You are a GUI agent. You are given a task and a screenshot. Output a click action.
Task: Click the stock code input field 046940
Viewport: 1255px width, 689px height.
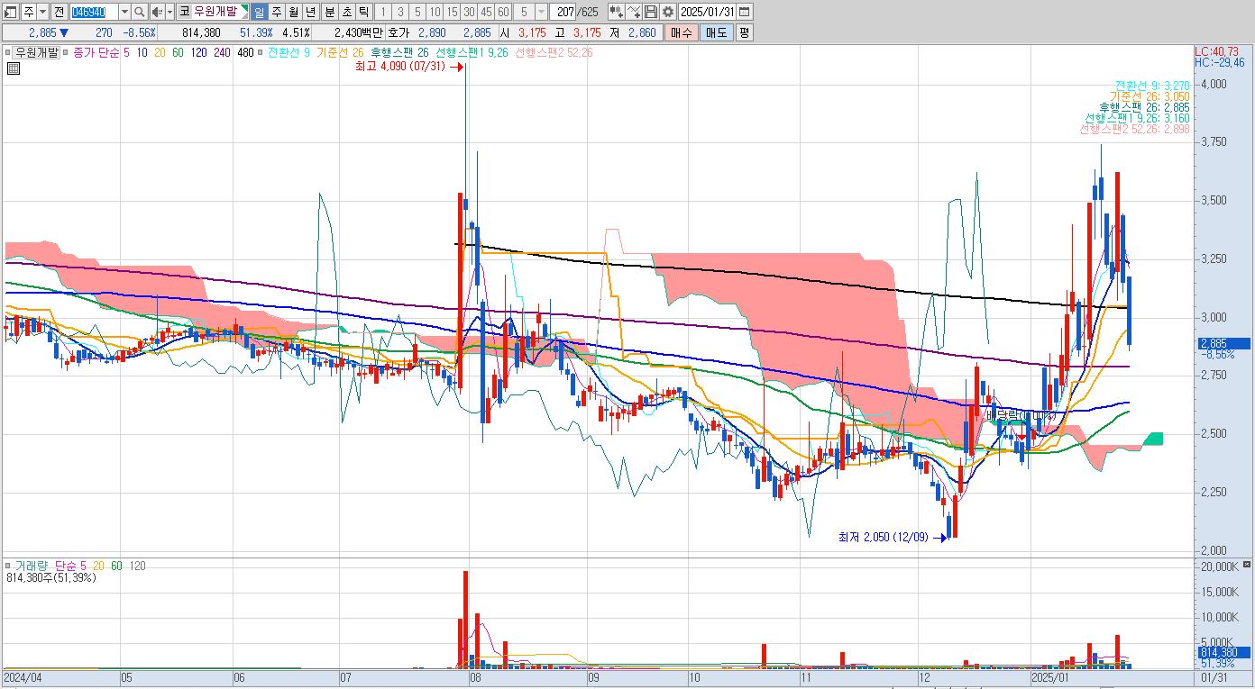(94, 12)
